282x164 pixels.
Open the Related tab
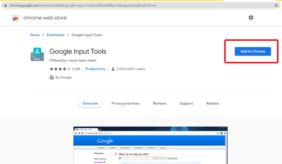213,103
